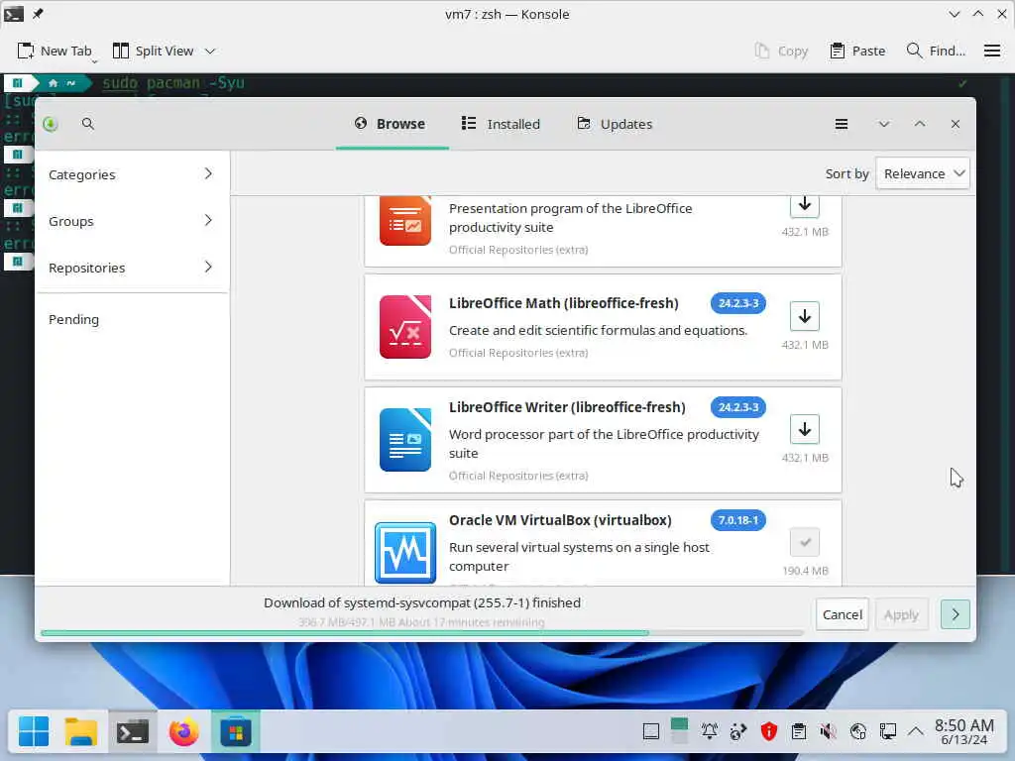Click the LibreOffice Writer app icon

(405, 440)
